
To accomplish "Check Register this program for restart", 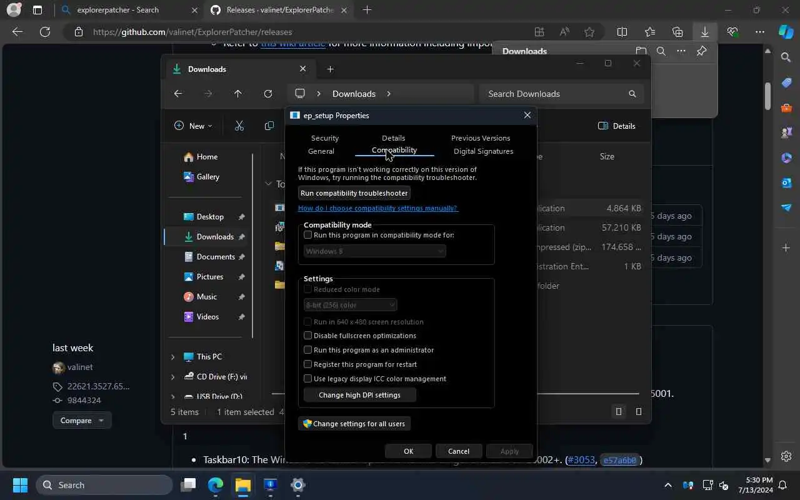I will pyautogui.click(x=307, y=364).
